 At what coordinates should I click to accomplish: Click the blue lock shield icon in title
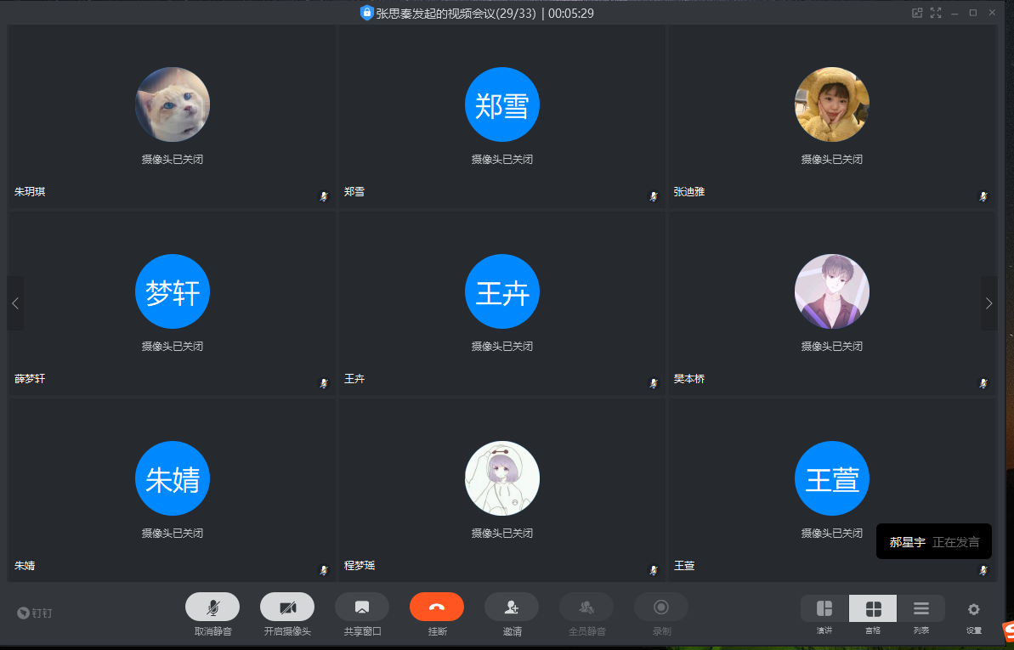(367, 13)
